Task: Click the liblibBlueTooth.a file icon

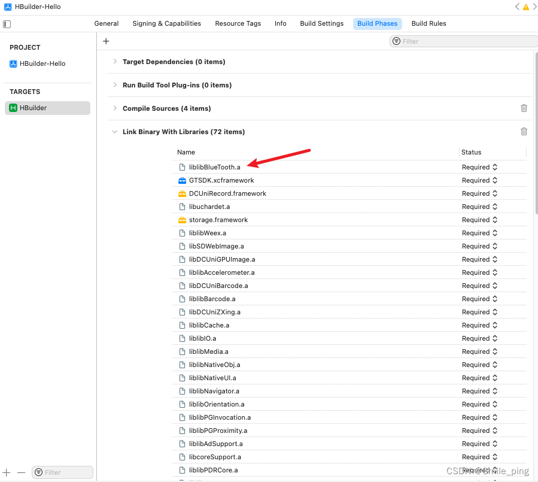Action: (182, 167)
